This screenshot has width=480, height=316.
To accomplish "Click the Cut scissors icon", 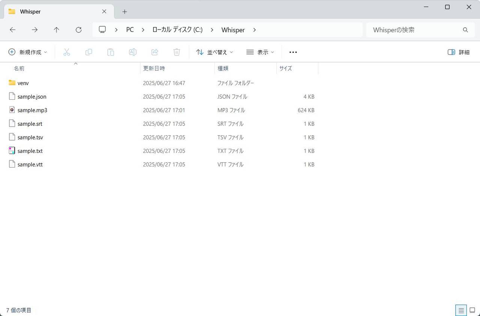I will point(67,52).
